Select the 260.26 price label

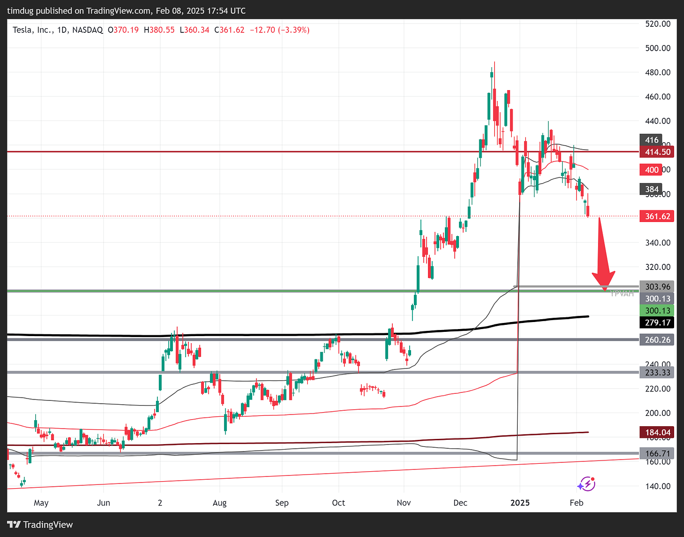coord(657,339)
